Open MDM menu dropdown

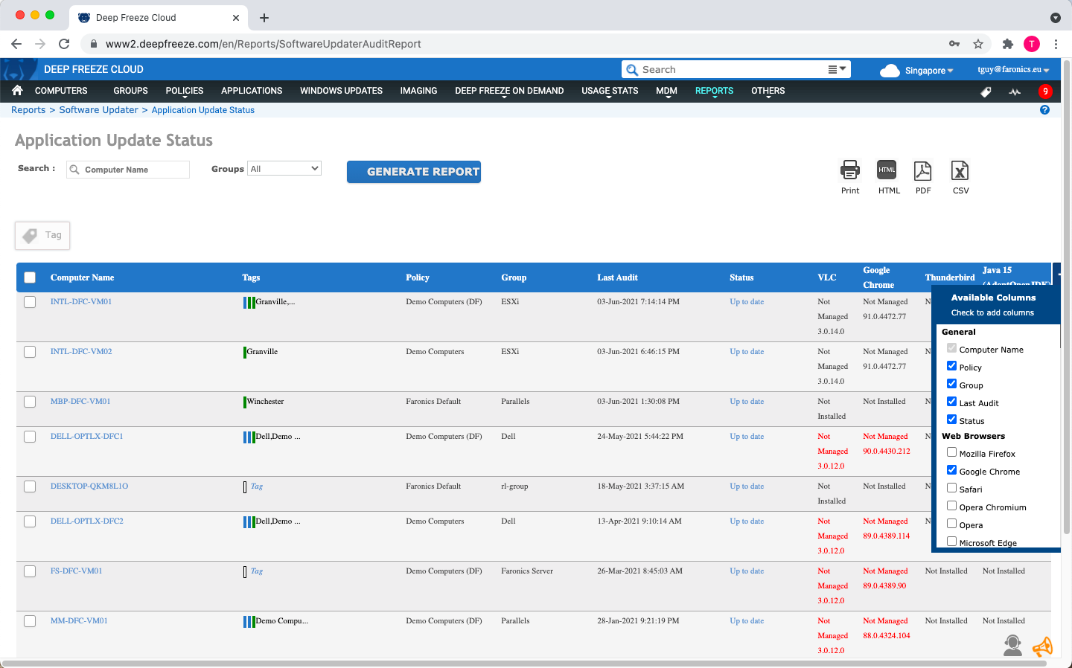[x=666, y=91]
